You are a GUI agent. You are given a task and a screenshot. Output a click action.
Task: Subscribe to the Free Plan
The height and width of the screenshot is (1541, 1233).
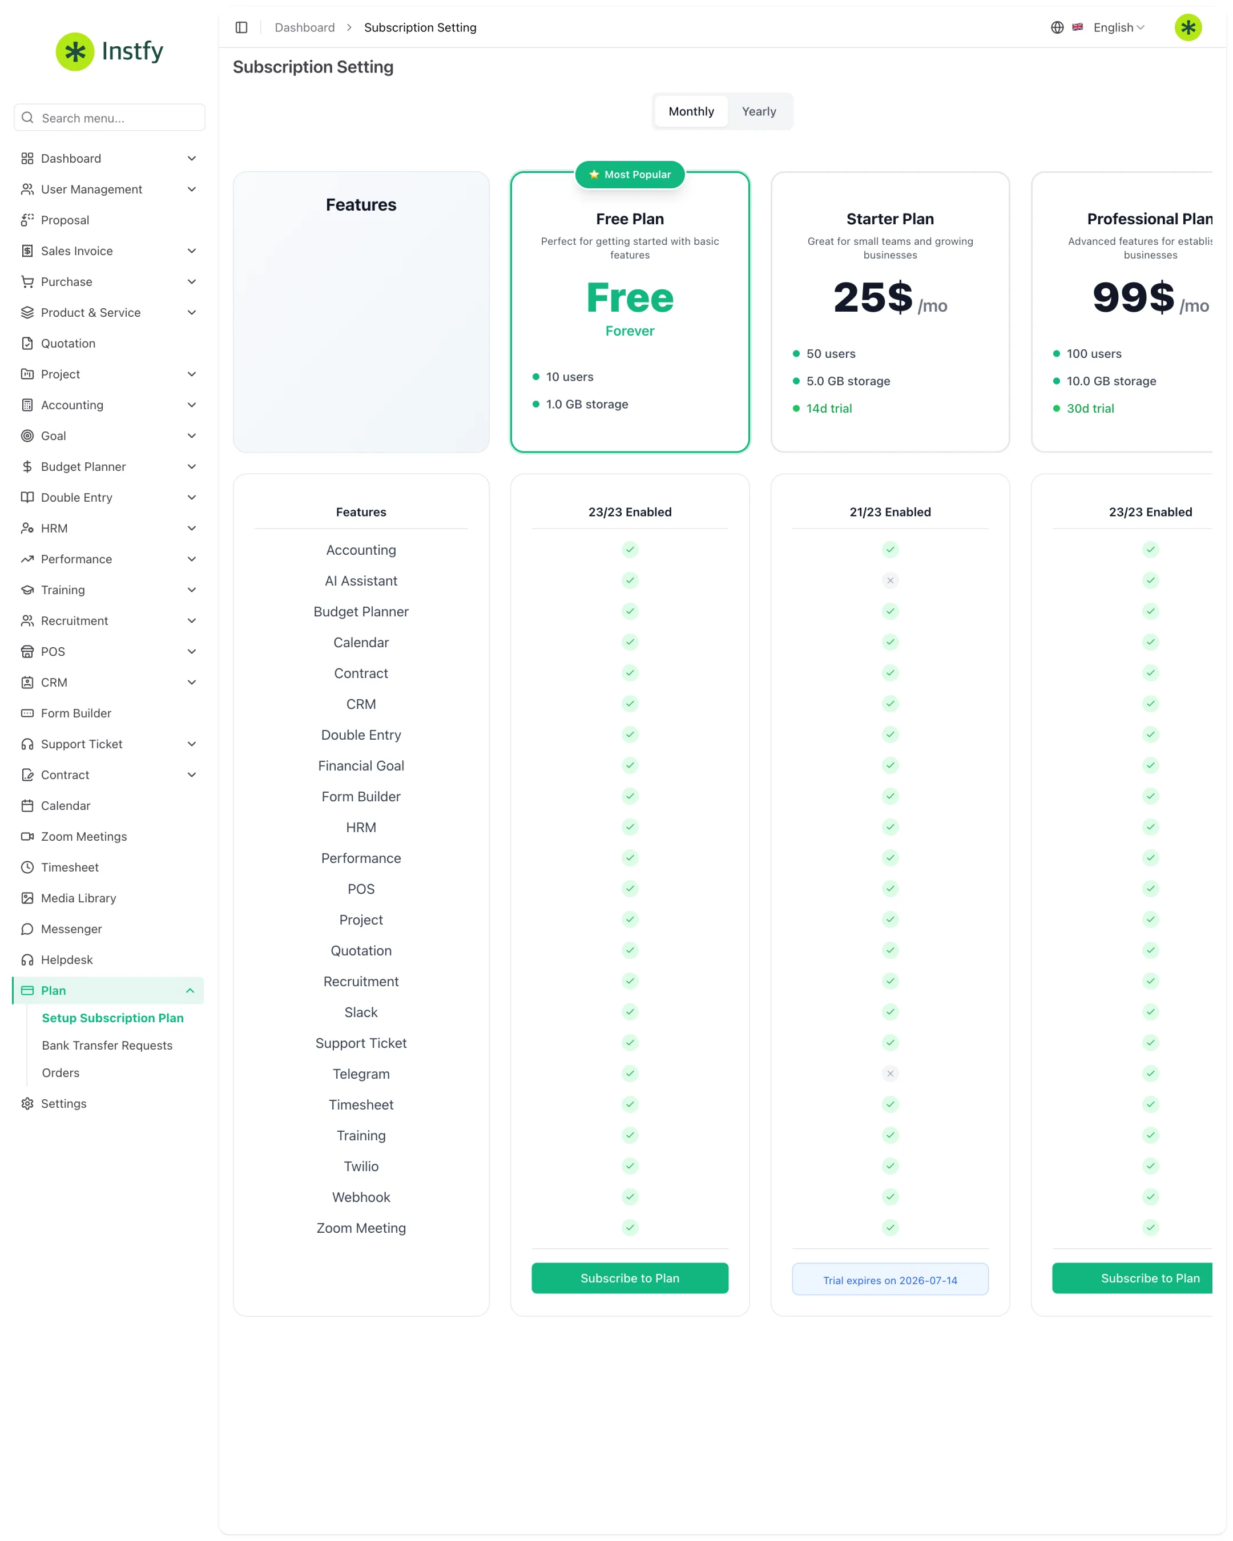click(x=630, y=1278)
